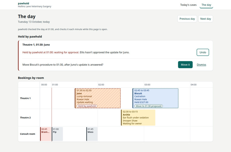Viewport: 231px width, 152px height.
Task: Click the 02:00 time header
Action: (x=101, y=85)
